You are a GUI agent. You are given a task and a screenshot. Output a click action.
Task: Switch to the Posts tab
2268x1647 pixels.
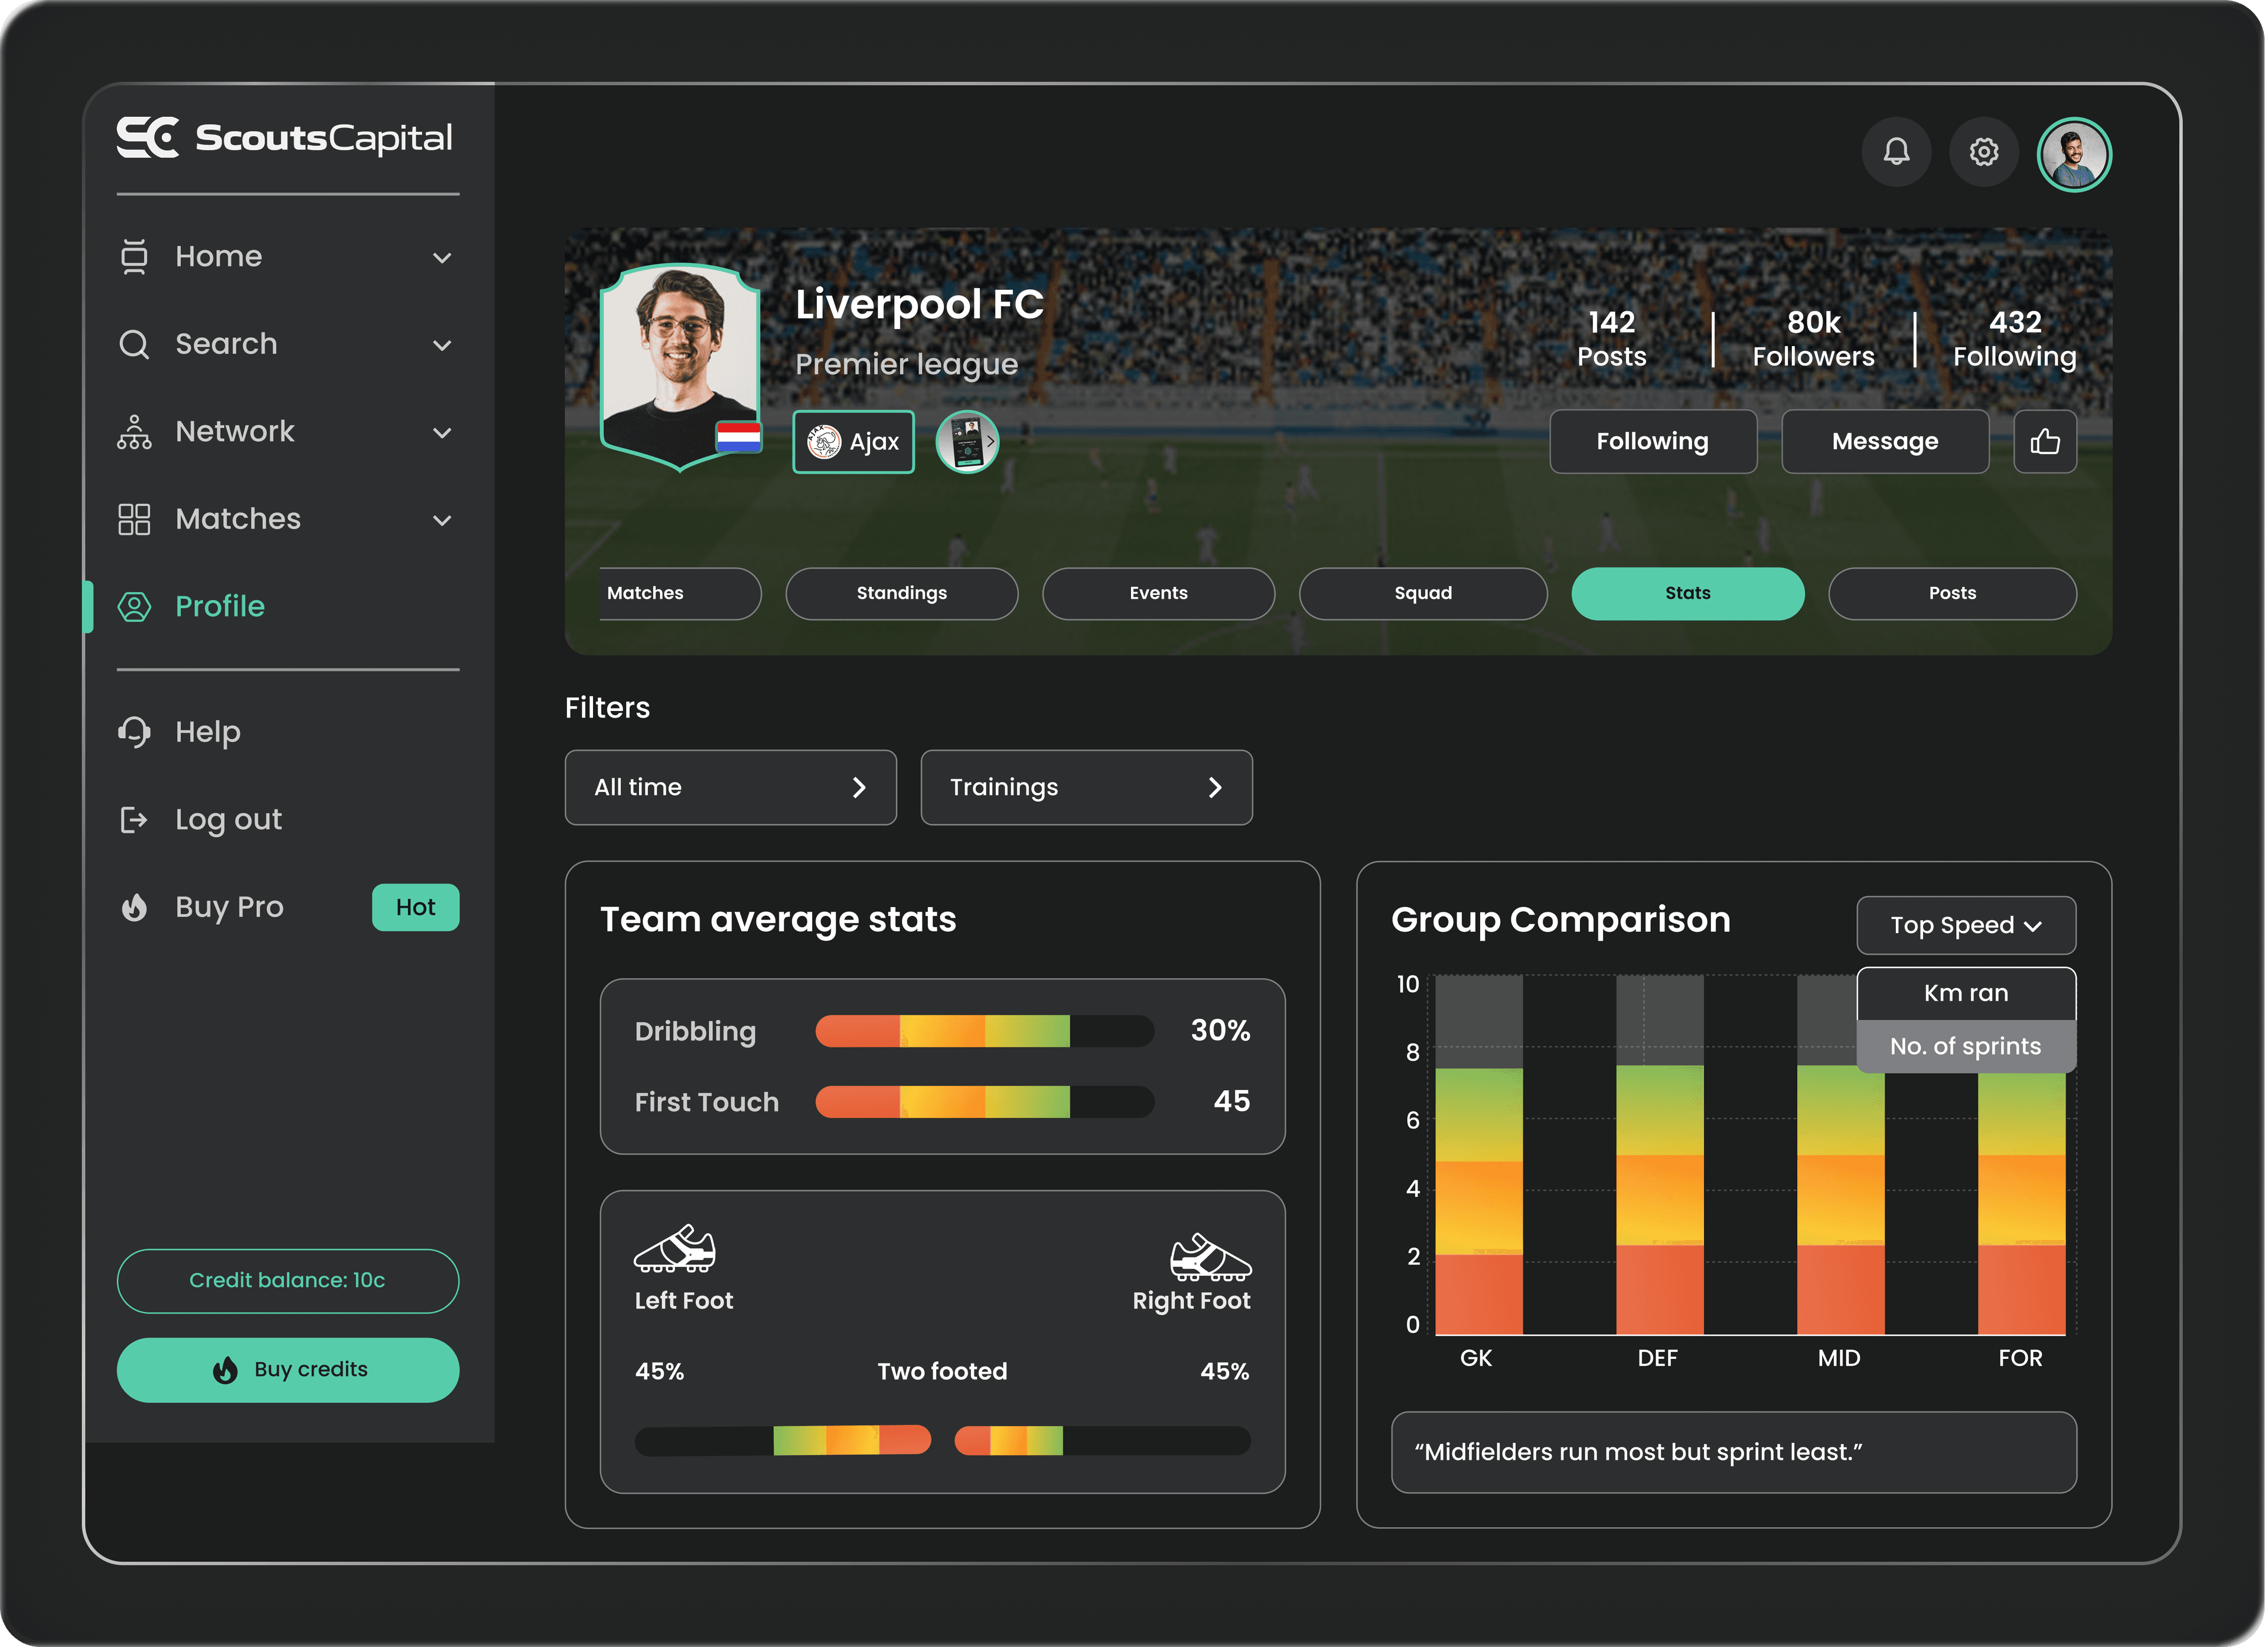click(x=1952, y=593)
